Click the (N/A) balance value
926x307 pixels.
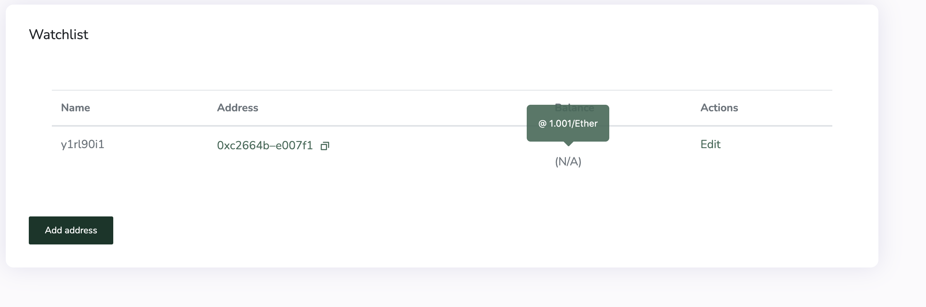(568, 162)
